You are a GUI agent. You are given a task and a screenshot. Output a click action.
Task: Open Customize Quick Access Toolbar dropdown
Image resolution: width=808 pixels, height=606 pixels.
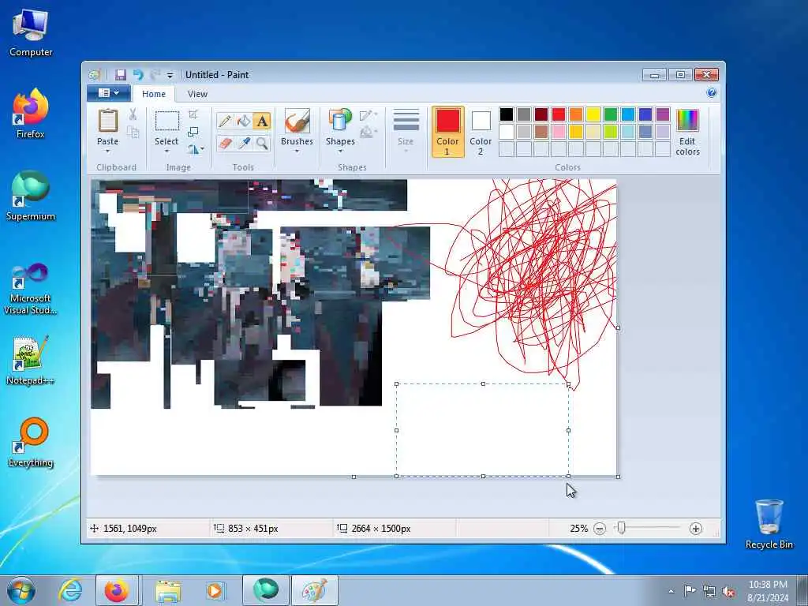pos(170,75)
